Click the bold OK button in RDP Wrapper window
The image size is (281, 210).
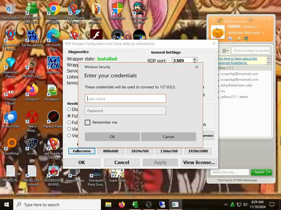pos(82,162)
